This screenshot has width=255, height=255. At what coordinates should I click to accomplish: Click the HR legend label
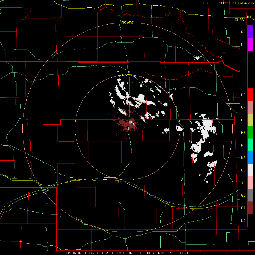click(x=243, y=133)
